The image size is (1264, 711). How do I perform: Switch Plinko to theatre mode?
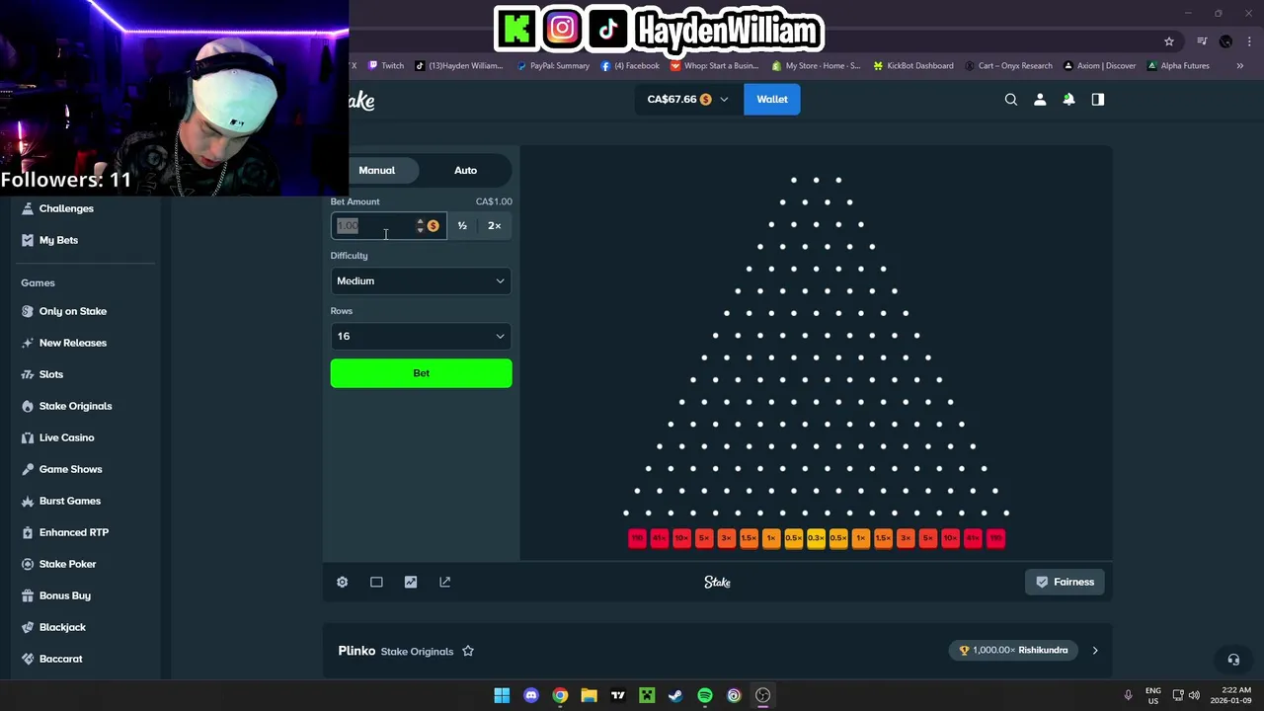point(376,582)
